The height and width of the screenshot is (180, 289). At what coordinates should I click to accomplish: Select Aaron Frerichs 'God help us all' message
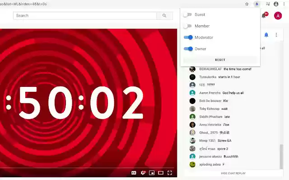click(x=233, y=93)
